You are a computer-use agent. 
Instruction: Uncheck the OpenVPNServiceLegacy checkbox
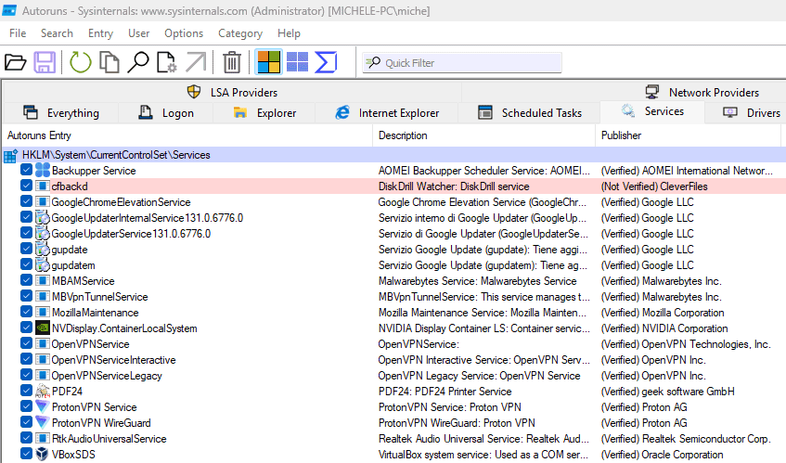27,375
